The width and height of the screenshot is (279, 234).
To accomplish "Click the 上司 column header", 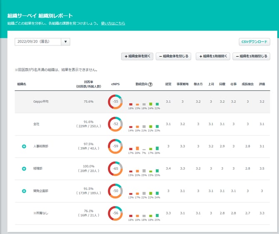I will 211,84.
